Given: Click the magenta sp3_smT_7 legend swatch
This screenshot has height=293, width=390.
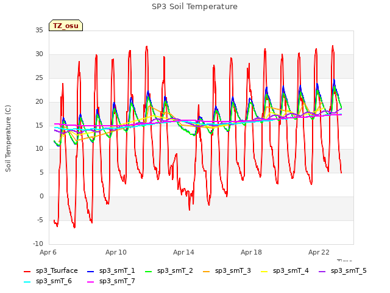Looking at the screenshot, I should [x=91, y=282].
